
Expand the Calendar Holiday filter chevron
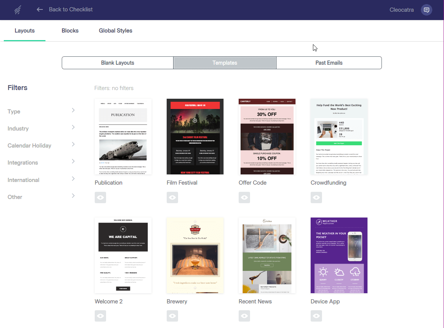tap(73, 144)
